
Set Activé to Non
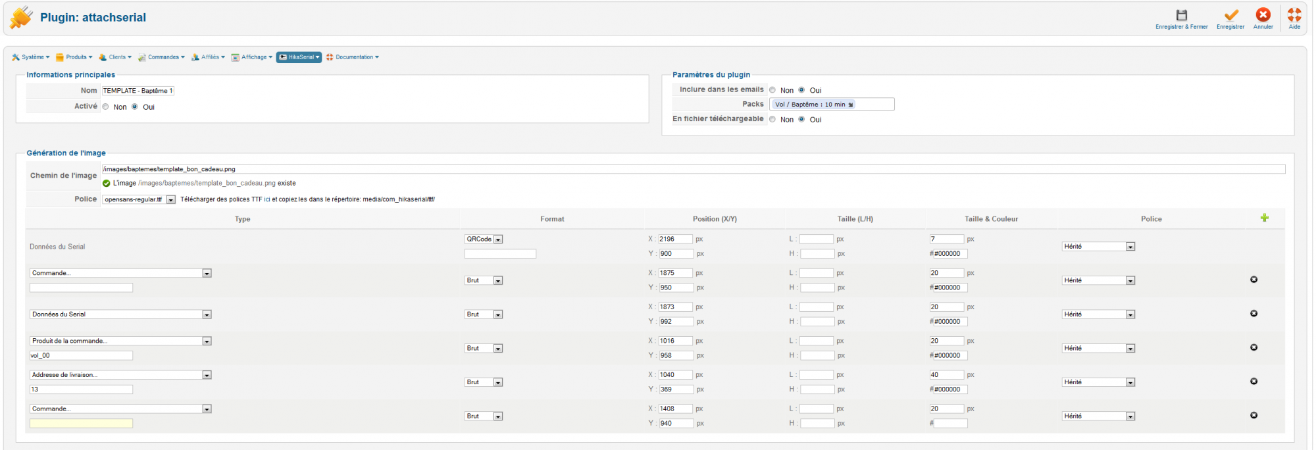[x=106, y=107]
